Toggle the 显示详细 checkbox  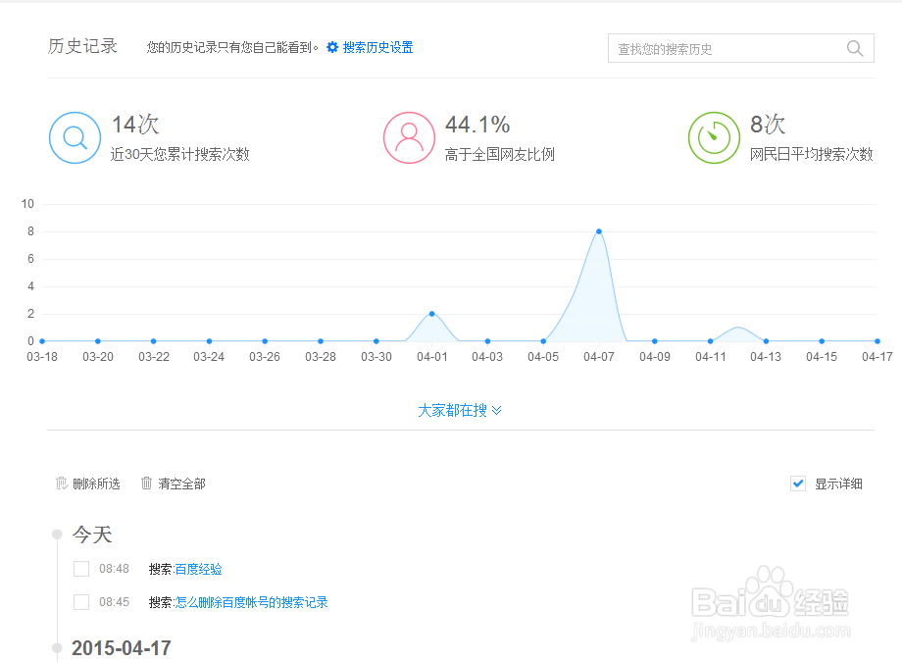pyautogui.click(x=798, y=484)
